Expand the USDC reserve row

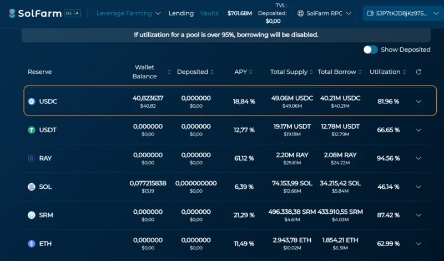(418, 102)
